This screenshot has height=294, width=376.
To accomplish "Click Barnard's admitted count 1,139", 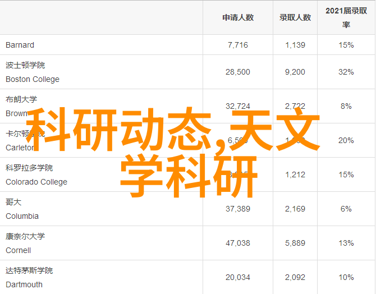I will [x=295, y=45].
